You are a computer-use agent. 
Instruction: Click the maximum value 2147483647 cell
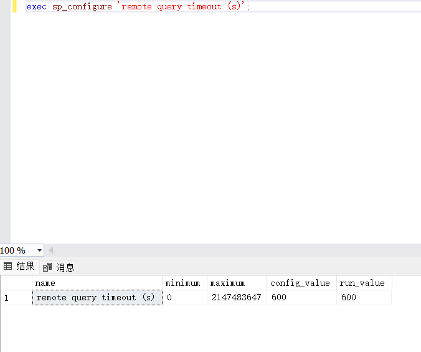pyautogui.click(x=237, y=298)
